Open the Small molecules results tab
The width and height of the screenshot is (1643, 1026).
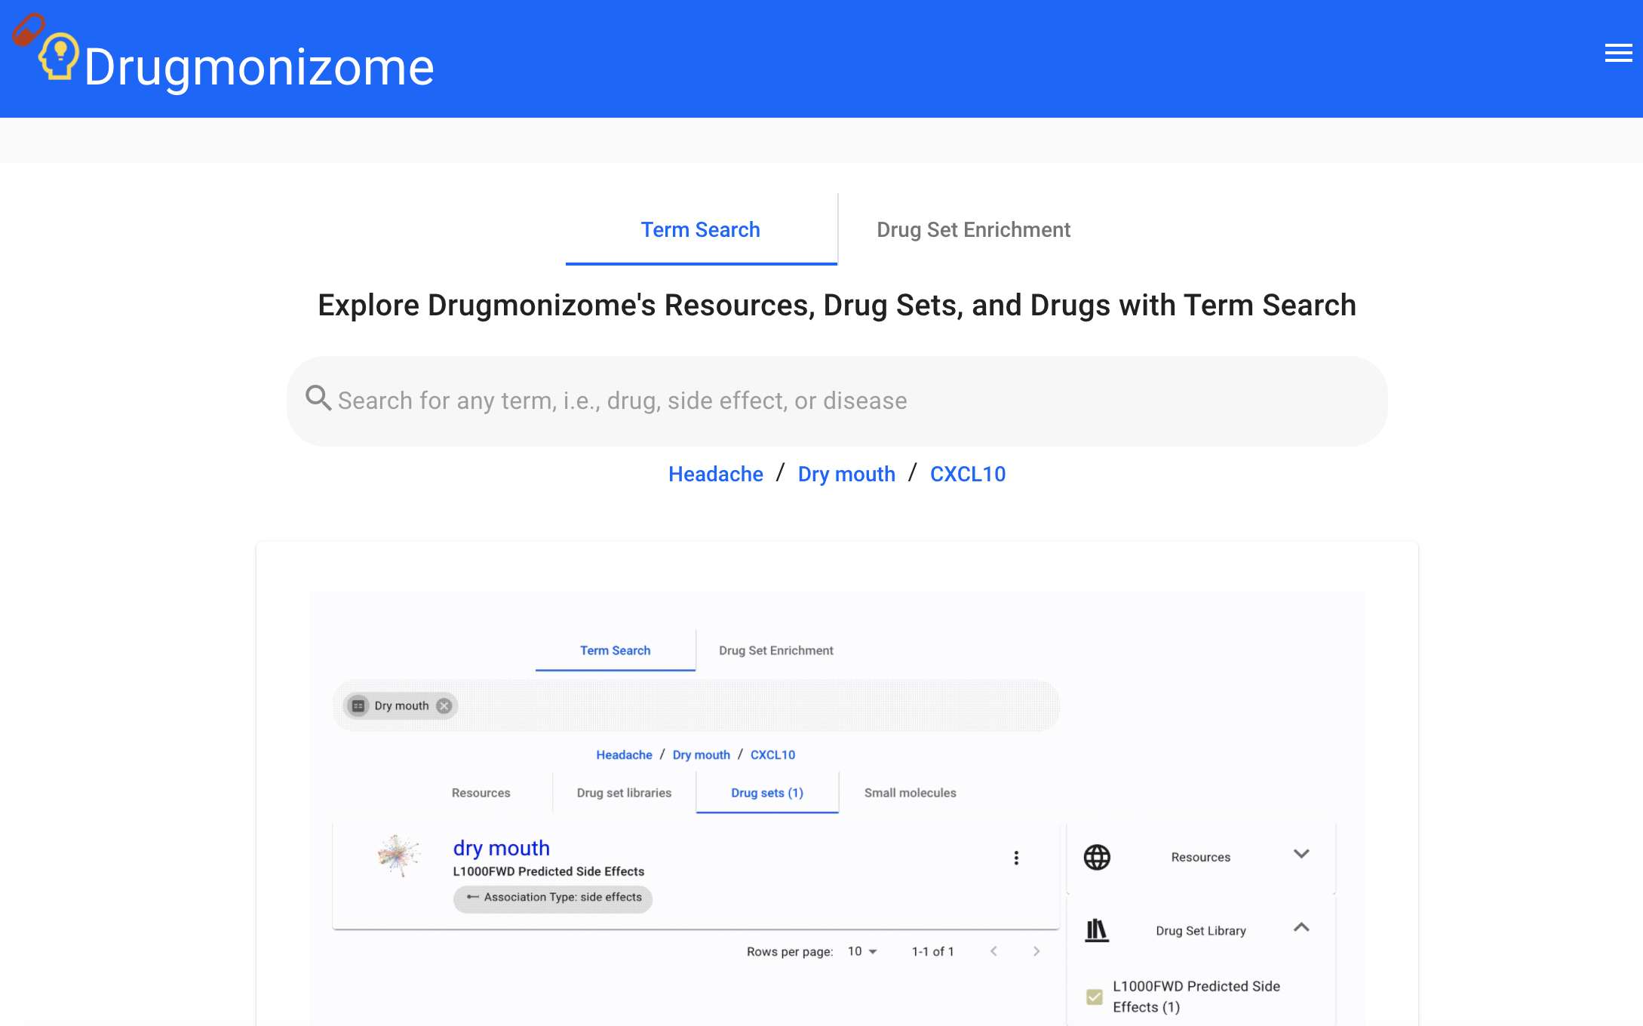click(911, 793)
